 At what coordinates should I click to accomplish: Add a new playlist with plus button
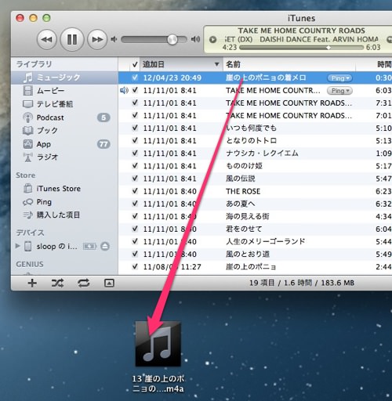[x=32, y=283]
